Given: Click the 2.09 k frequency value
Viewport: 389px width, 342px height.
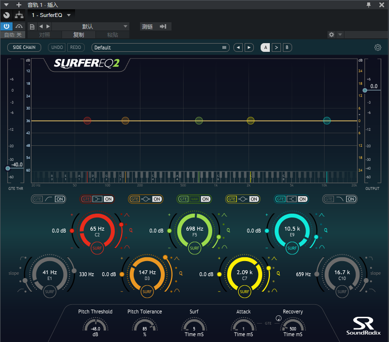Looking at the screenshot, I should [244, 272].
